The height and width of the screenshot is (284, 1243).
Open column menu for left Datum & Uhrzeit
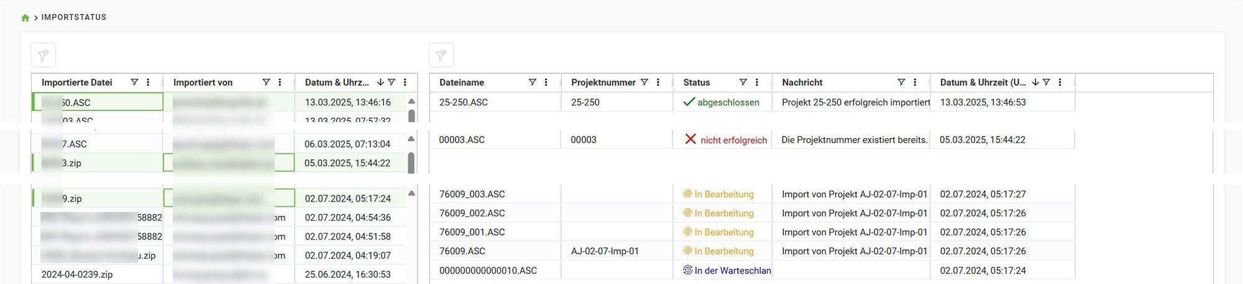coord(405,82)
